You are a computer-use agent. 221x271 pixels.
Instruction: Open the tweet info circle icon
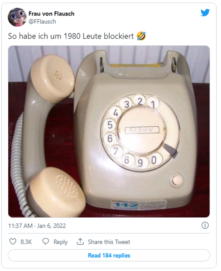click(x=205, y=225)
